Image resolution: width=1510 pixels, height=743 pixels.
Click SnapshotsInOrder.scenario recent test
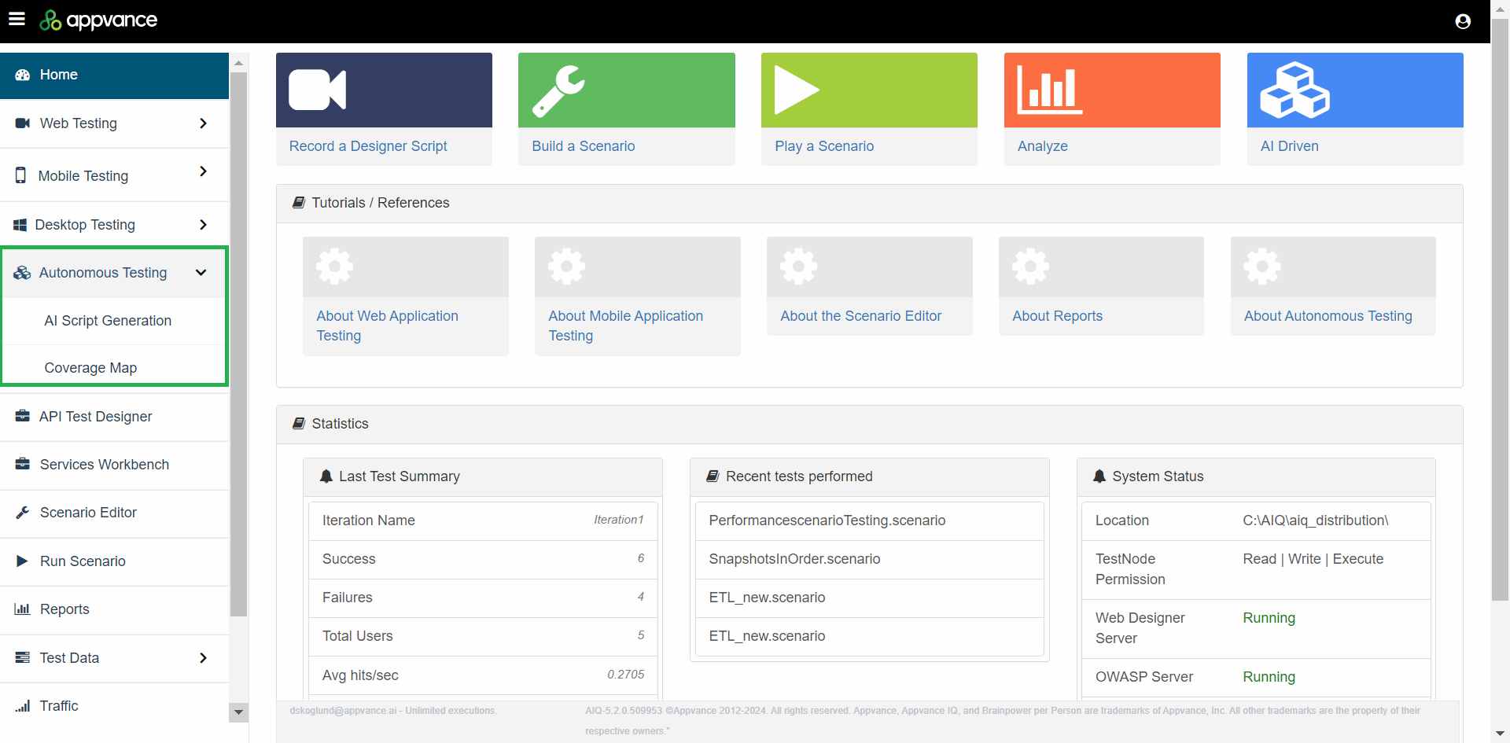pyautogui.click(x=794, y=559)
